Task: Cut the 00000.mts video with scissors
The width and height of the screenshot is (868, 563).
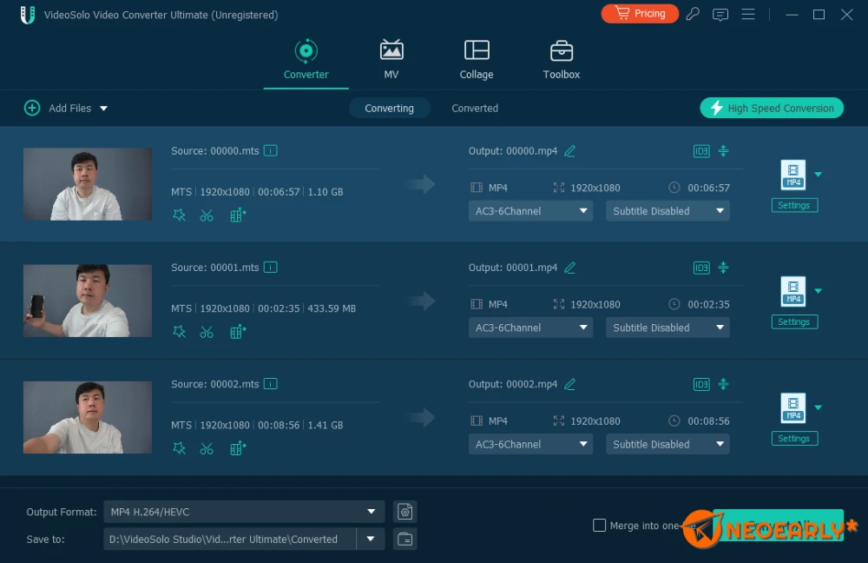Action: click(207, 215)
